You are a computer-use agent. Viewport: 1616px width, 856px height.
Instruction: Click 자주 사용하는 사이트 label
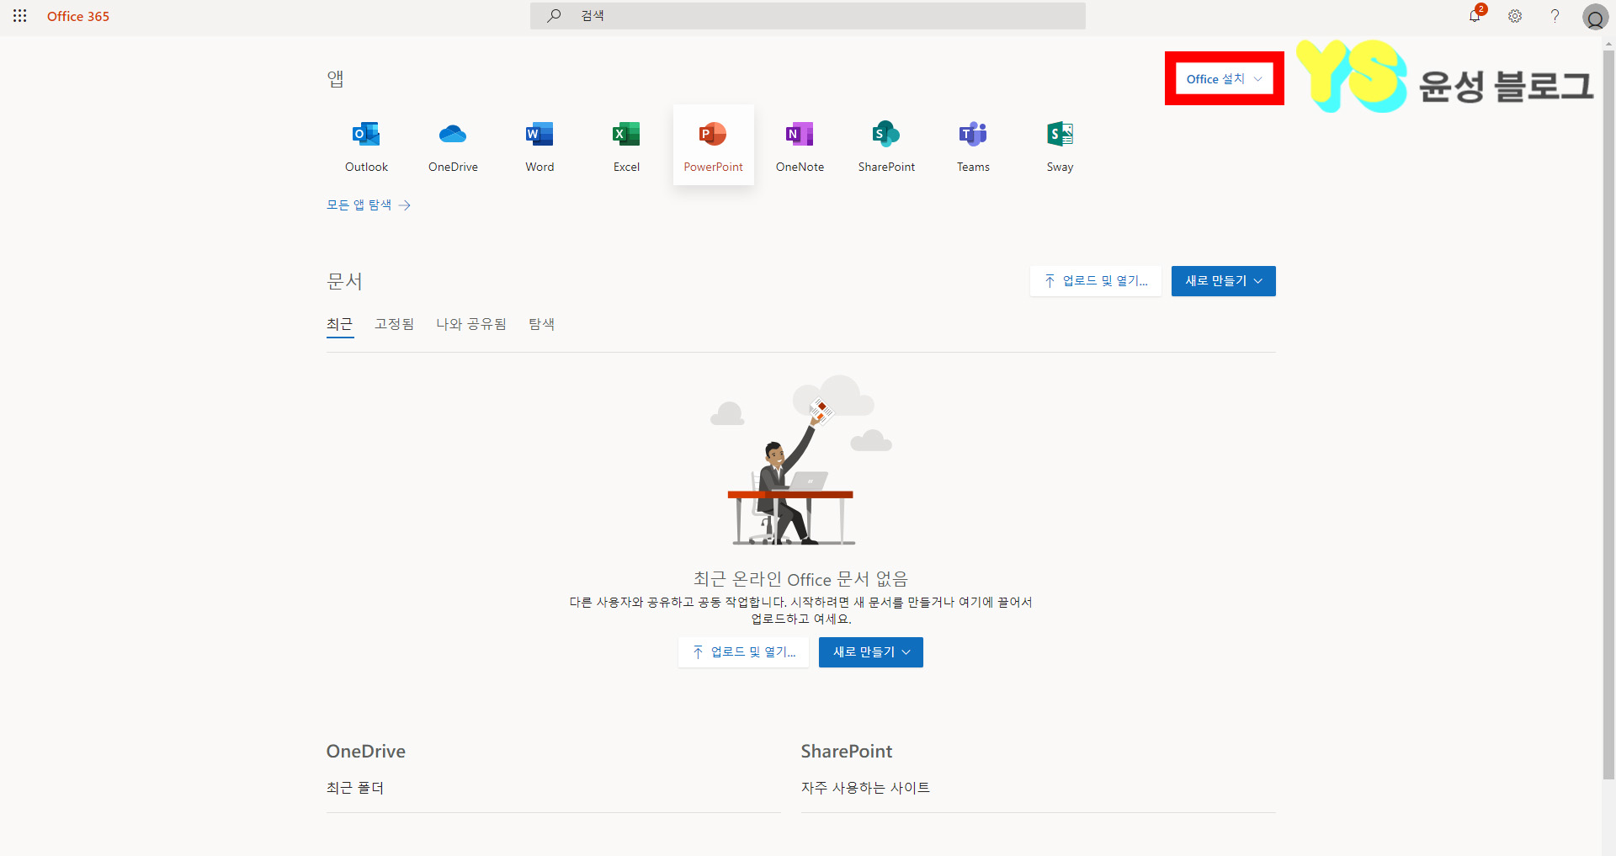coord(865,788)
